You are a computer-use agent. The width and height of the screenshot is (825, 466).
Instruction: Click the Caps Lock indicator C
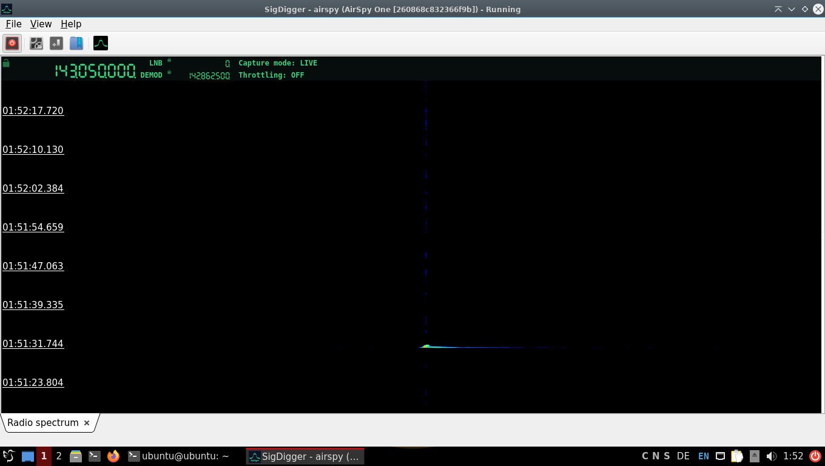click(645, 456)
